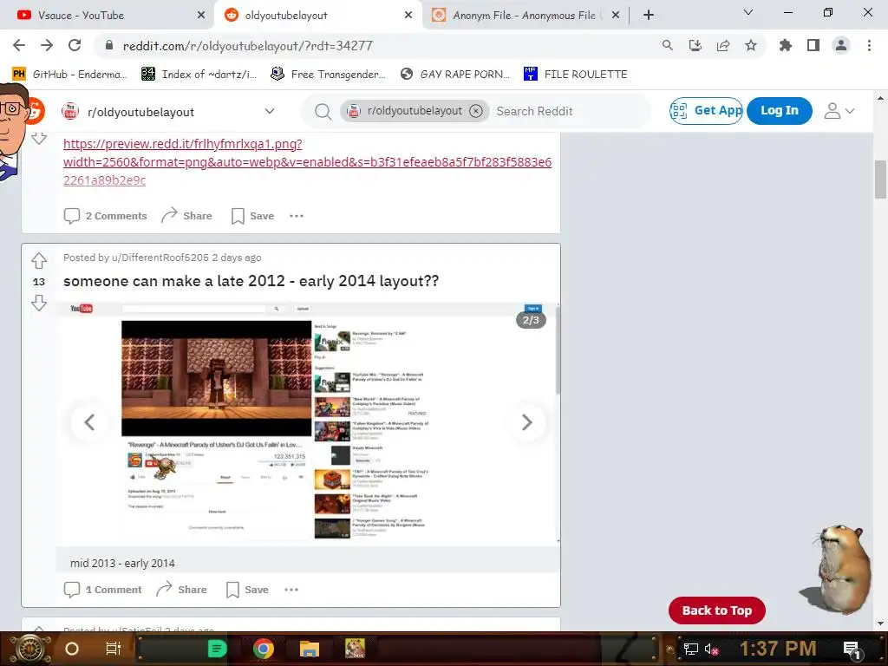This screenshot has height=666, width=888.
Task: Open more options on second post
Action: pos(291,590)
